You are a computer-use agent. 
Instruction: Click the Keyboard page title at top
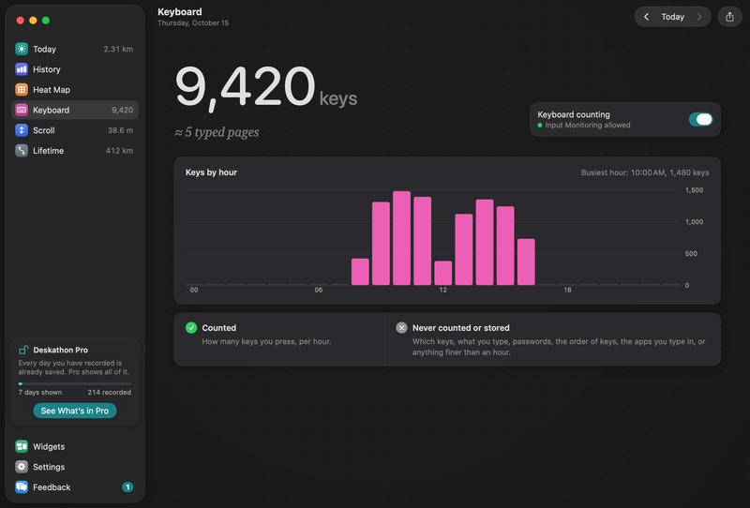180,11
